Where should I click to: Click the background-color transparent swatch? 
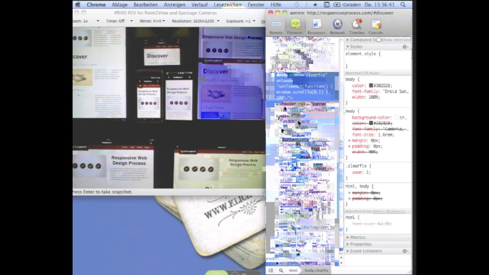(x=397, y=118)
